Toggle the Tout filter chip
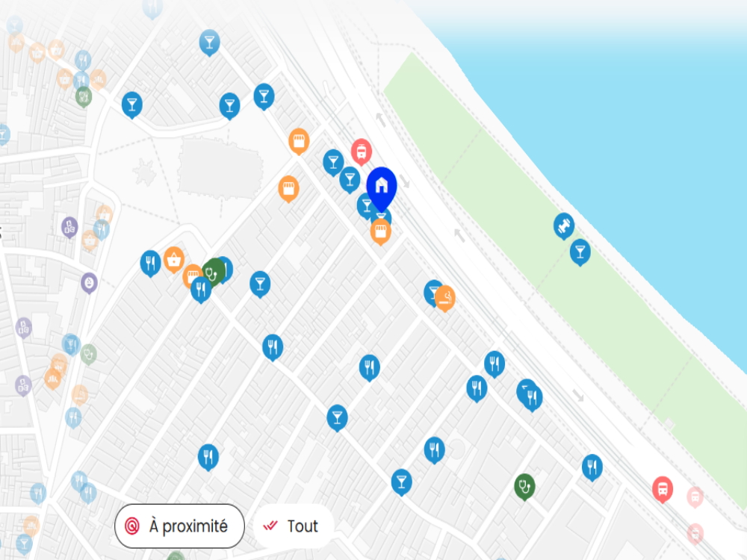This screenshot has height=560, width=747. [x=293, y=526]
